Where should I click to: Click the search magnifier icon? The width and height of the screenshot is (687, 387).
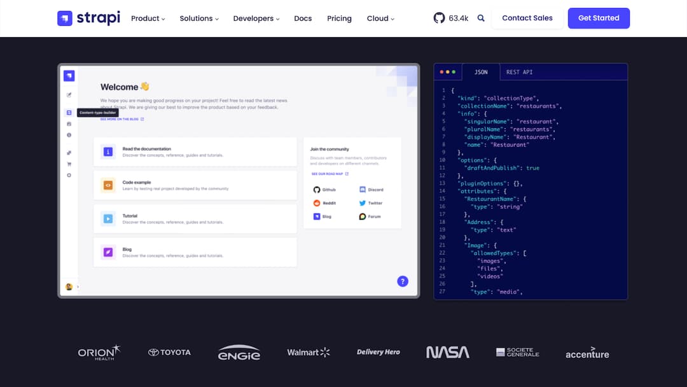click(x=481, y=18)
